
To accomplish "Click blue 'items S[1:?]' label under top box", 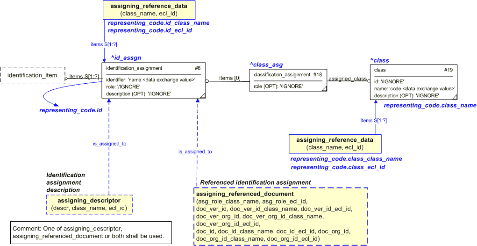I will [x=104, y=44].
